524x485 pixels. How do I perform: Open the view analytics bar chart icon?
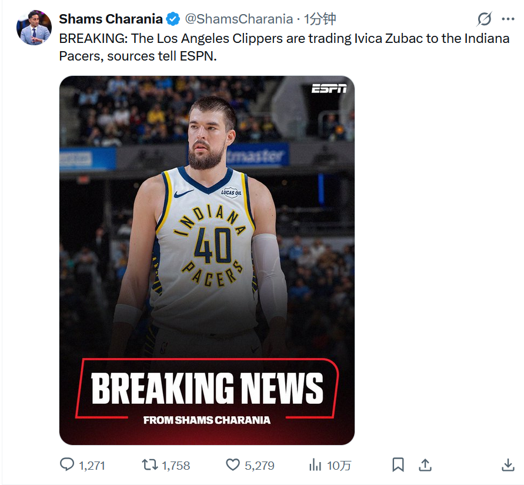[x=315, y=465]
